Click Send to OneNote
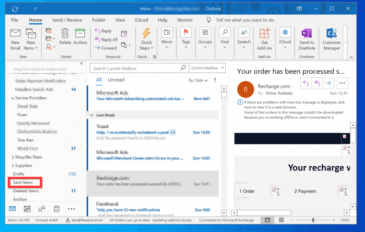The width and height of the screenshot is (365, 232). [x=307, y=39]
